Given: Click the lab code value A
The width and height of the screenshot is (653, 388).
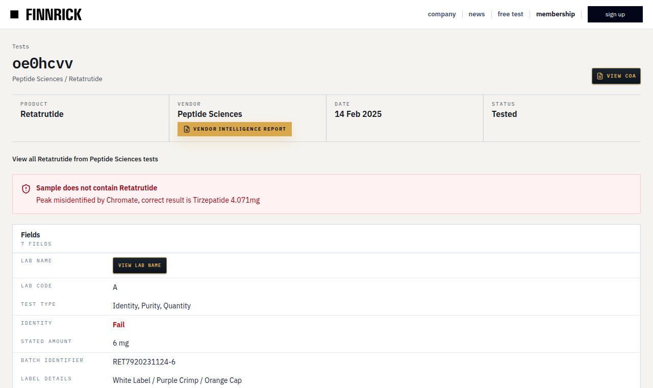Looking at the screenshot, I should point(115,287).
